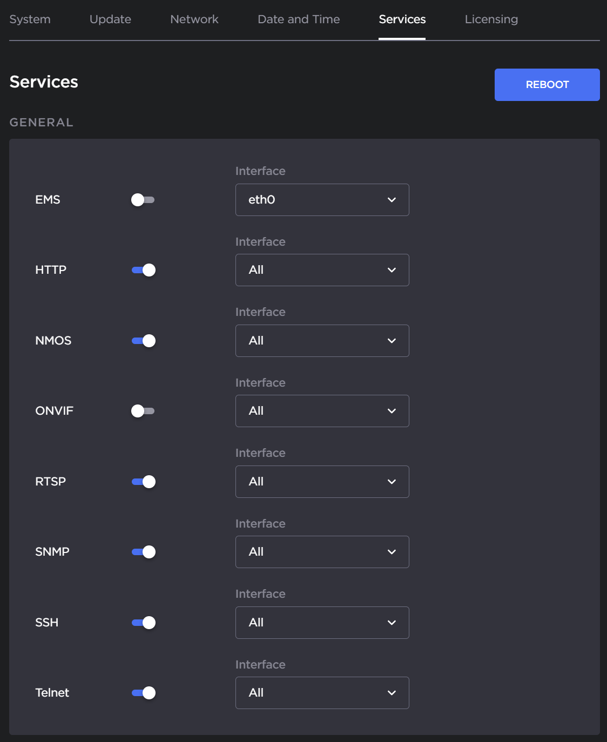Turn off SNMP service
The image size is (607, 742).
pos(143,552)
